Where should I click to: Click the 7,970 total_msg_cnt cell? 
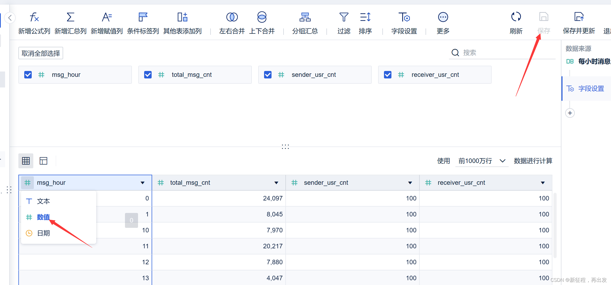[219, 230]
